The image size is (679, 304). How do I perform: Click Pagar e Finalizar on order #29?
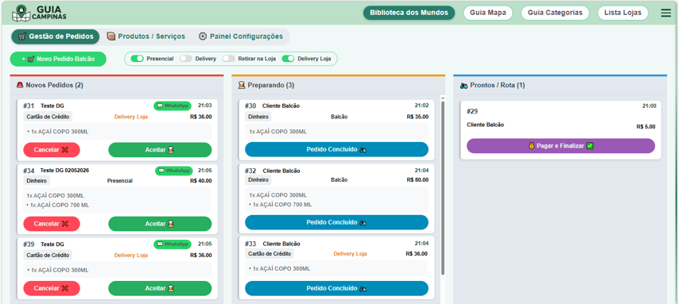click(x=561, y=146)
